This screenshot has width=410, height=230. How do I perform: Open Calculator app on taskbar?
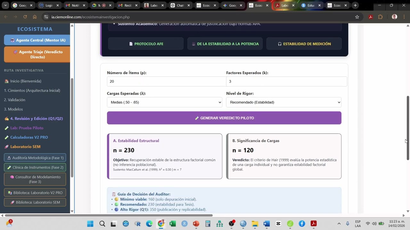pyautogui.click(x=208, y=224)
